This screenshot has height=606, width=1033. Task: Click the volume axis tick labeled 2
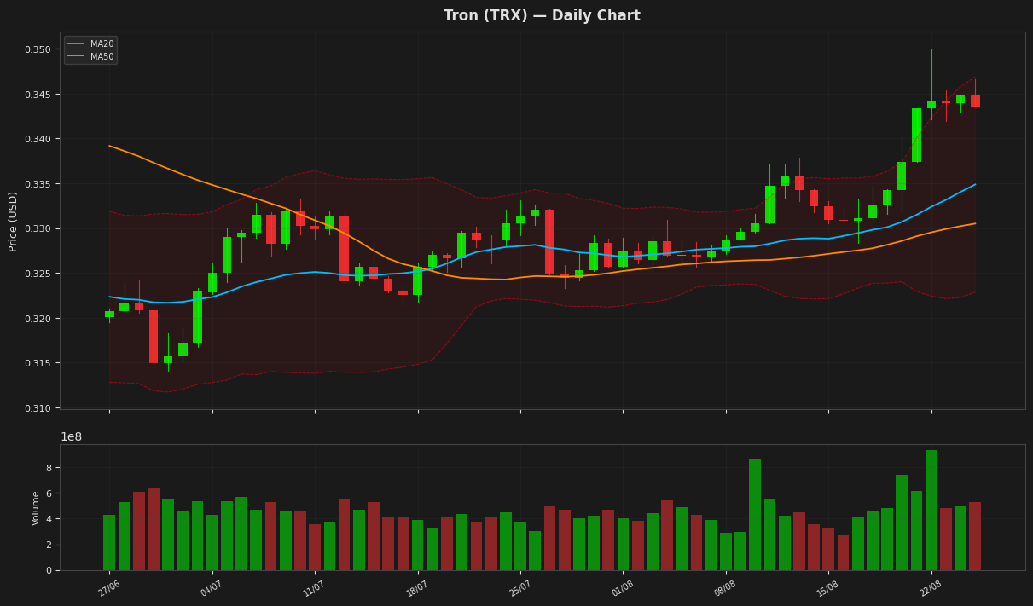(x=49, y=545)
